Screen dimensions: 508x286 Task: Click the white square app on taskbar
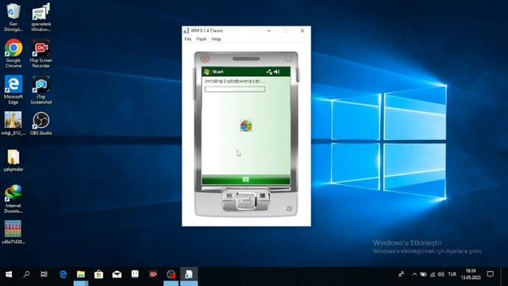point(135,274)
